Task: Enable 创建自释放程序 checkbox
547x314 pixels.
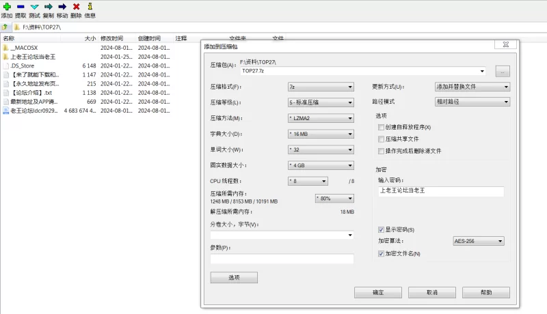Action: pyautogui.click(x=381, y=128)
